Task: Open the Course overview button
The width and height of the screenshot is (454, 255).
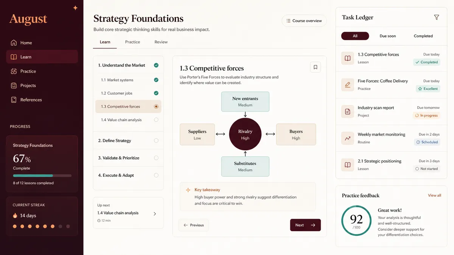Action: 304,21
